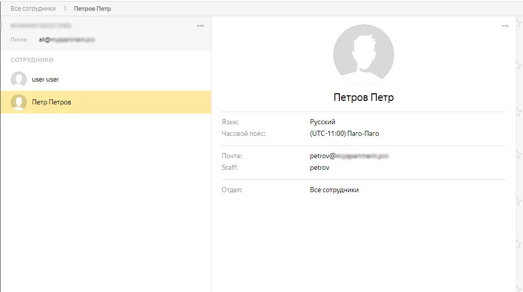523x292 pixels.
Task: Click the СОТРУДНИКИ section header
Action: click(31, 60)
